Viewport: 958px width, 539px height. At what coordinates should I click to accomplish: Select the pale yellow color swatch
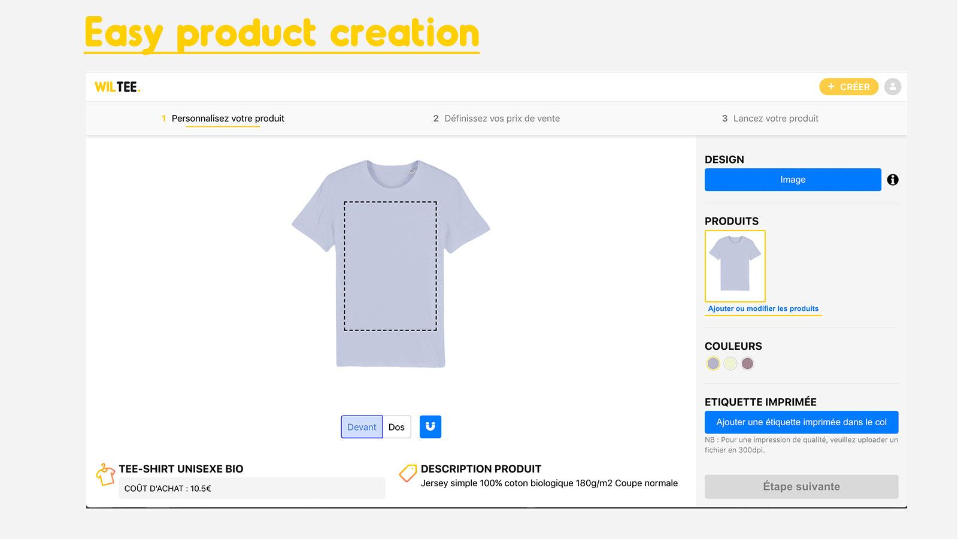(730, 363)
